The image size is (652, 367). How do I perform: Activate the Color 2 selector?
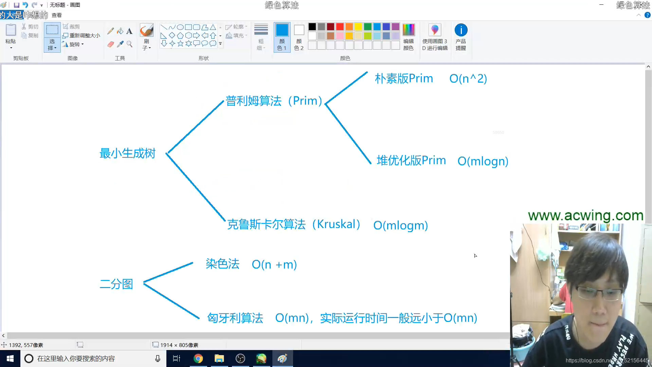click(299, 37)
